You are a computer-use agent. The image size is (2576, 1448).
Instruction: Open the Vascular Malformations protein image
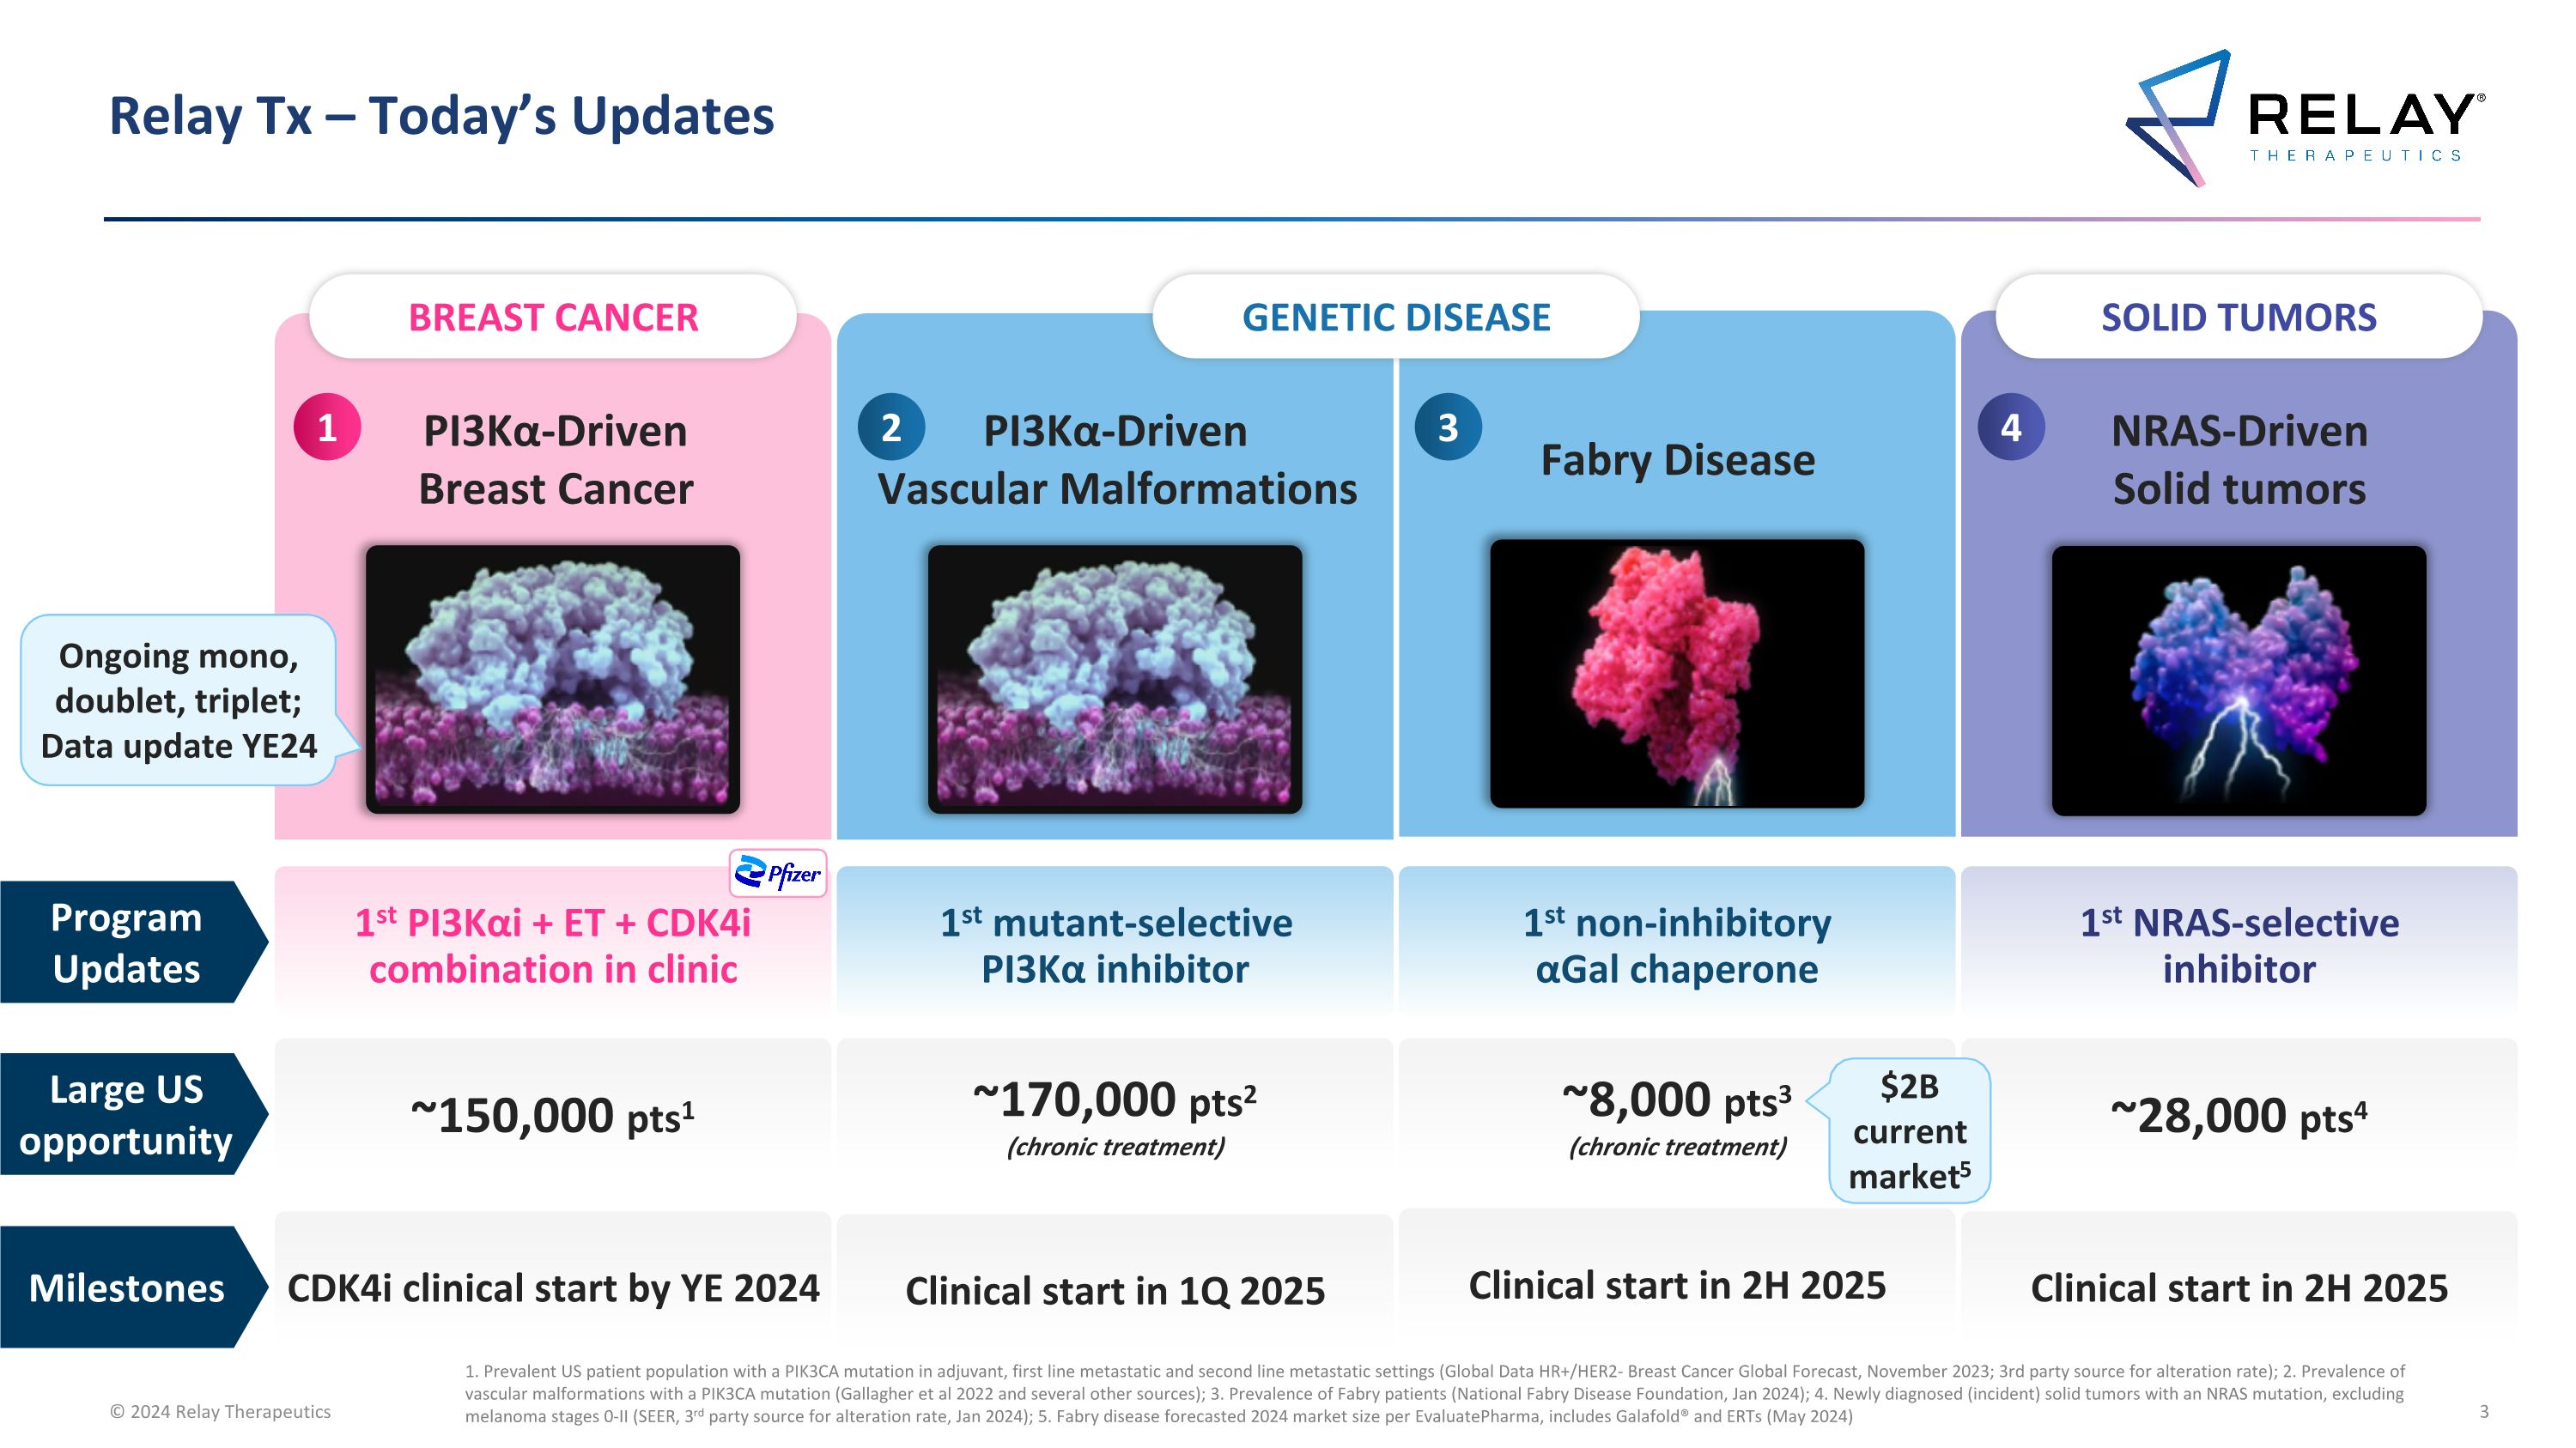(1115, 679)
